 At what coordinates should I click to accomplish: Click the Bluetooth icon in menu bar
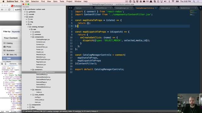tap(169, 1)
